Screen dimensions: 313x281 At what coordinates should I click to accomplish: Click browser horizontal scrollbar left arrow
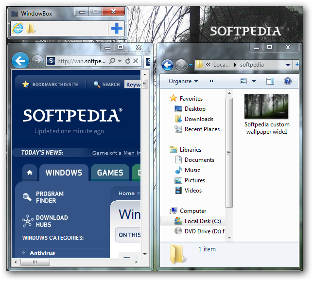[16, 262]
